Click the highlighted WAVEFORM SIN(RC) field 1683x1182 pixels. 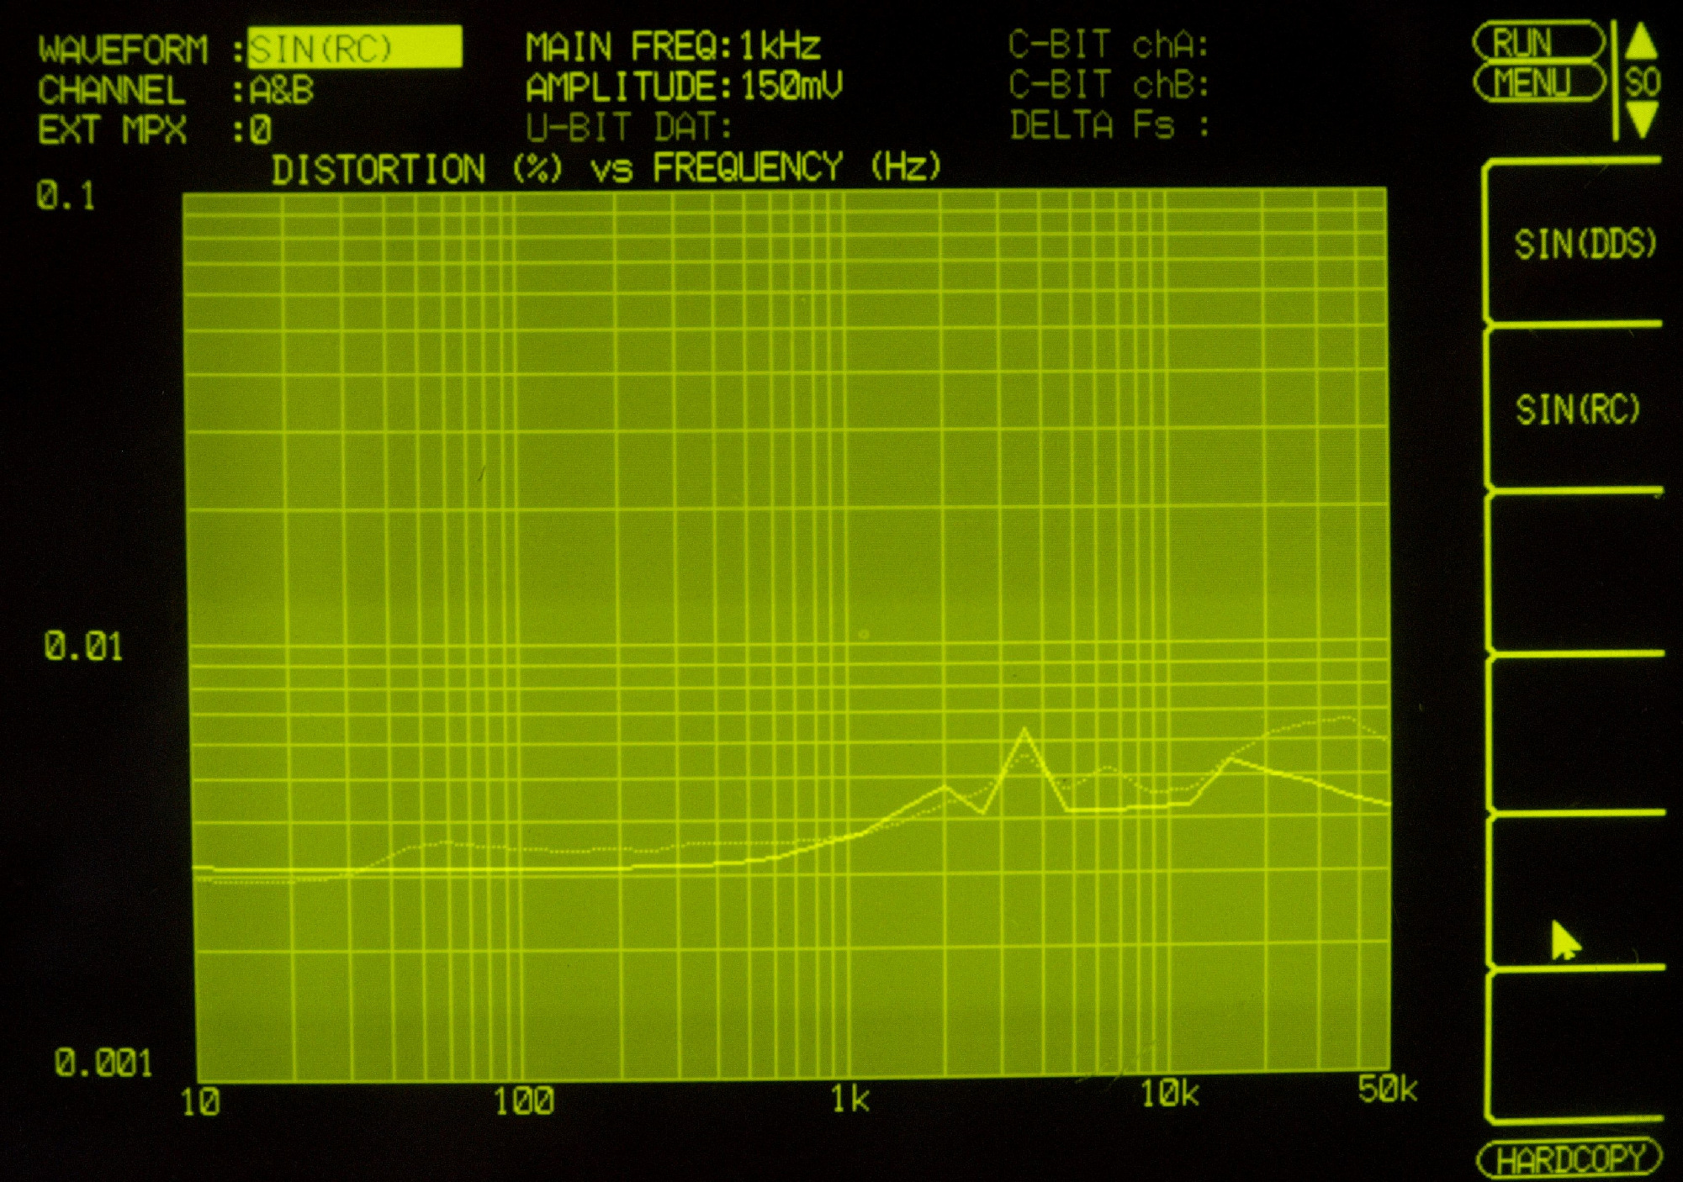354,48
